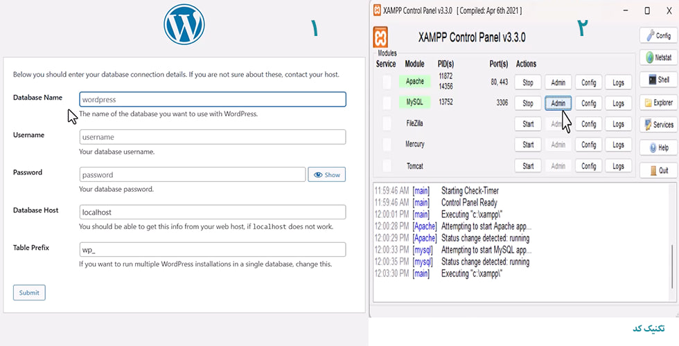This screenshot has height=346, width=679.
Task: Focus the Database Name field
Action: coord(213,99)
